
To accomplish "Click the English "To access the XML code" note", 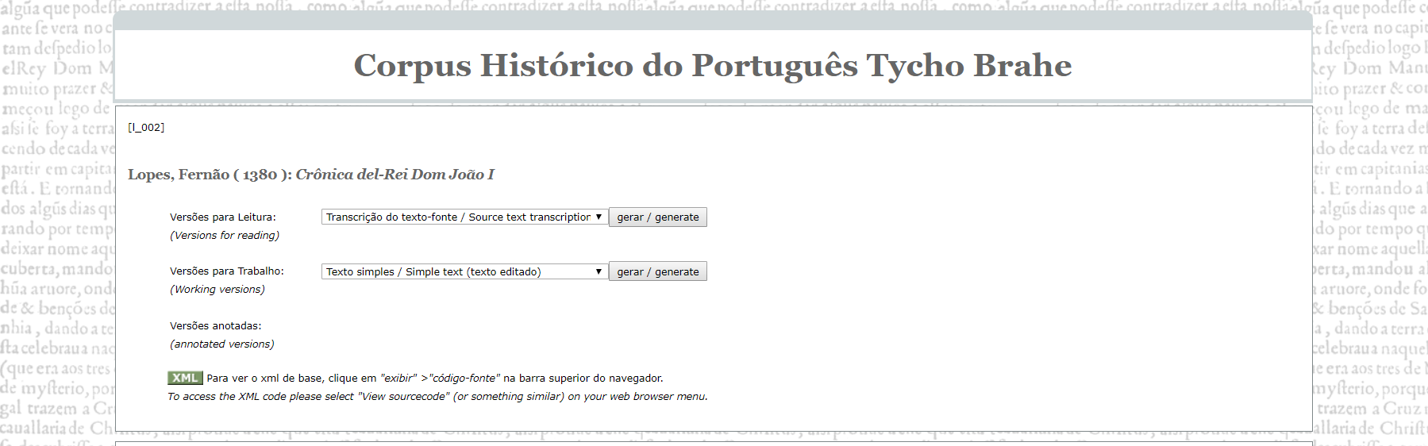I will 437,397.
